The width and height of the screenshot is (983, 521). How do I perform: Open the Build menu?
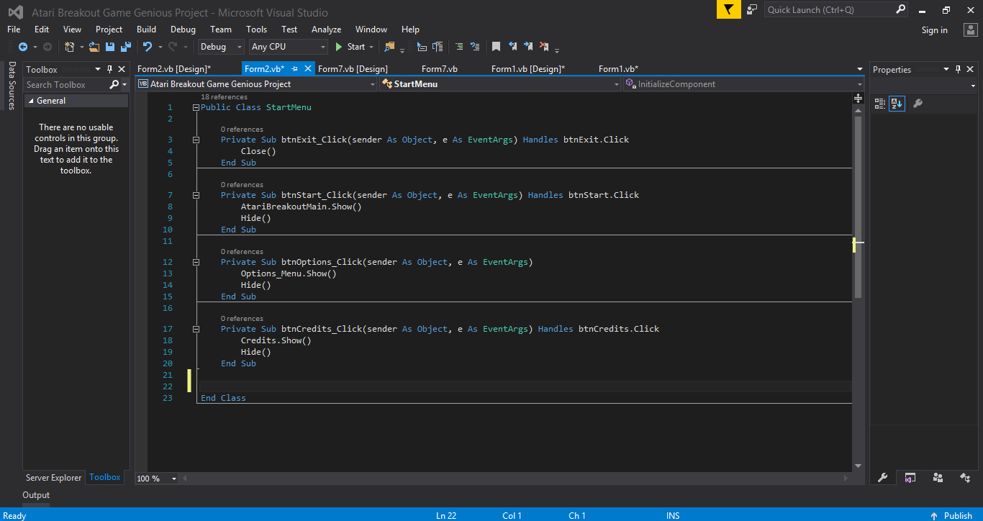(146, 30)
